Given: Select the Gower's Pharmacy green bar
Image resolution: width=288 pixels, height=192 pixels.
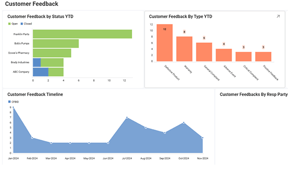Looking at the screenshot, I should pos(52,53).
